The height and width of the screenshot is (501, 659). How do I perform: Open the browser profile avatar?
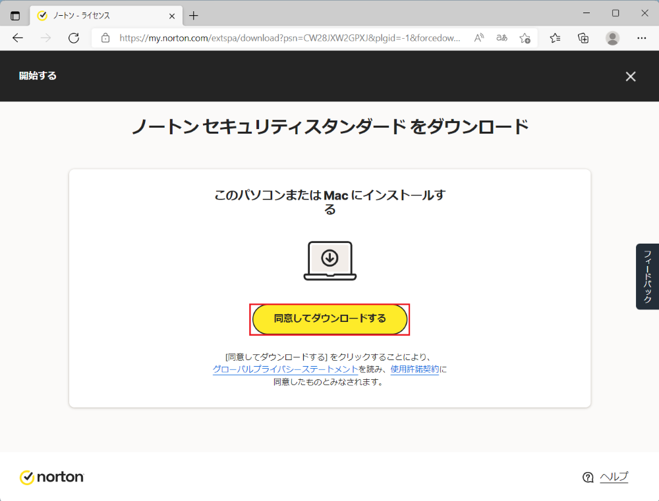[x=612, y=38]
